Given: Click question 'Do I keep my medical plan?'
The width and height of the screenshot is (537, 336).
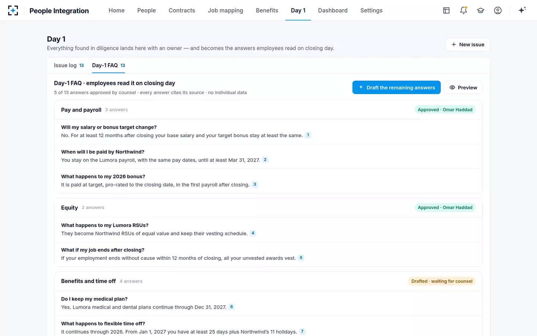Looking at the screenshot, I should tap(94, 299).
